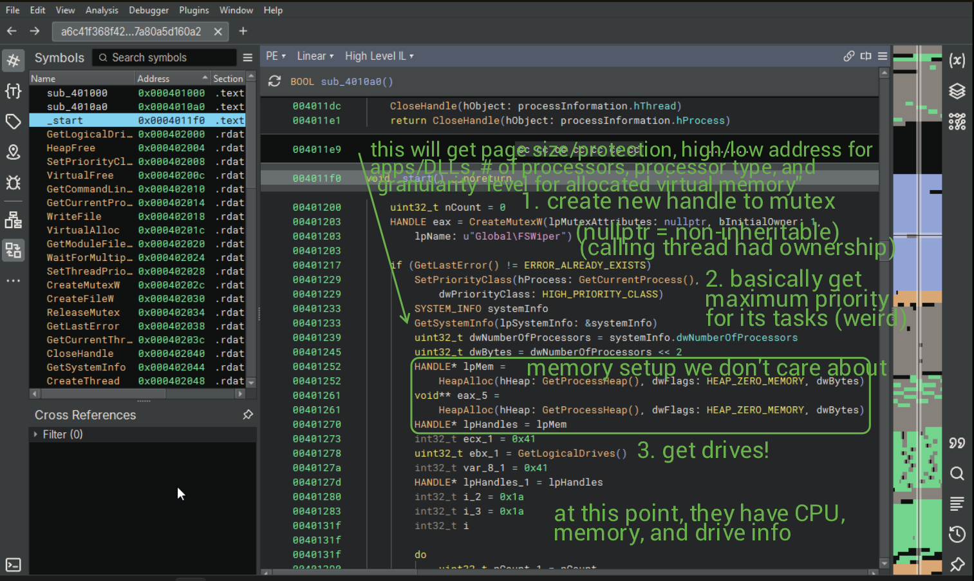974x581 pixels.
Task: Click the refresh icon beside BOOL sub_4010a0()
Action: point(274,81)
